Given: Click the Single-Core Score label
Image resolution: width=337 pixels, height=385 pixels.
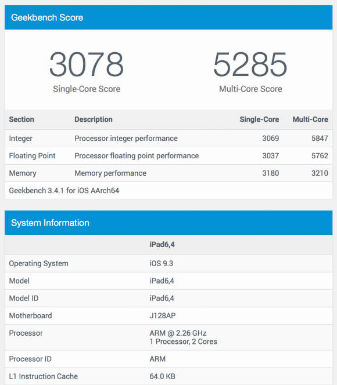Looking at the screenshot, I should coord(87,89).
